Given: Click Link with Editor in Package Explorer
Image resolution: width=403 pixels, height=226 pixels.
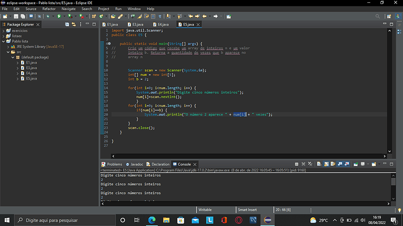Looking at the screenshot, I should pos(74,25).
